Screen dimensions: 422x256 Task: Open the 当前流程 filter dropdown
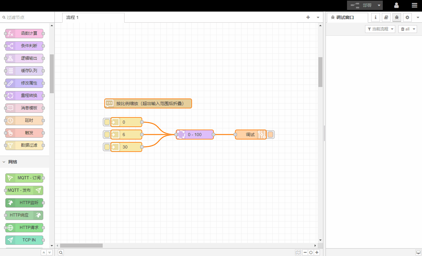[x=380, y=29]
